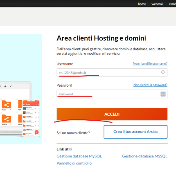This screenshot has width=176, height=184.
Task: Click the Username field label
Action: click(65, 64)
